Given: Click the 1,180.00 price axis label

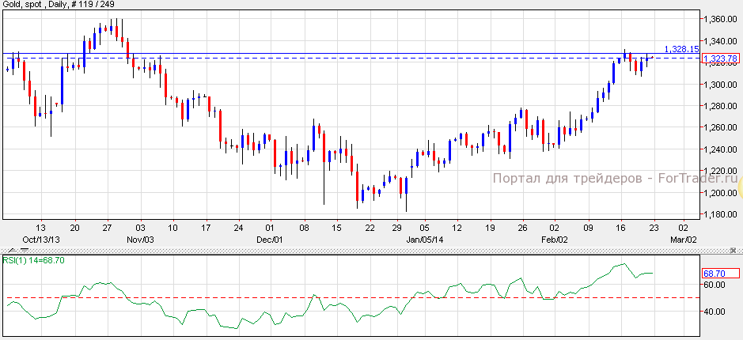Looking at the screenshot, I should point(719,214).
